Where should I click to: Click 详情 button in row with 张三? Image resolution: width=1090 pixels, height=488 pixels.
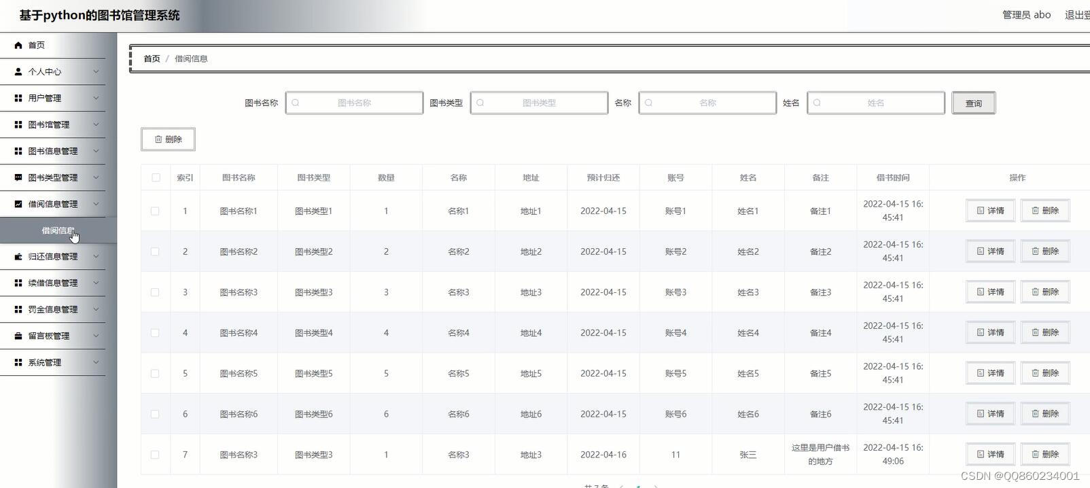pyautogui.click(x=990, y=454)
